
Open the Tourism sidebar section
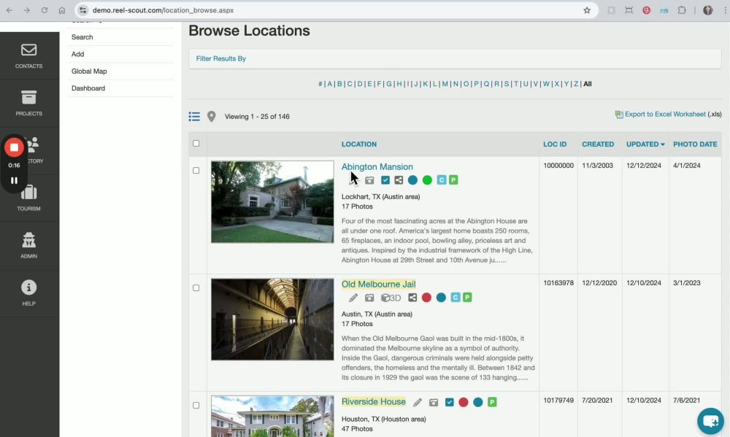click(x=29, y=198)
